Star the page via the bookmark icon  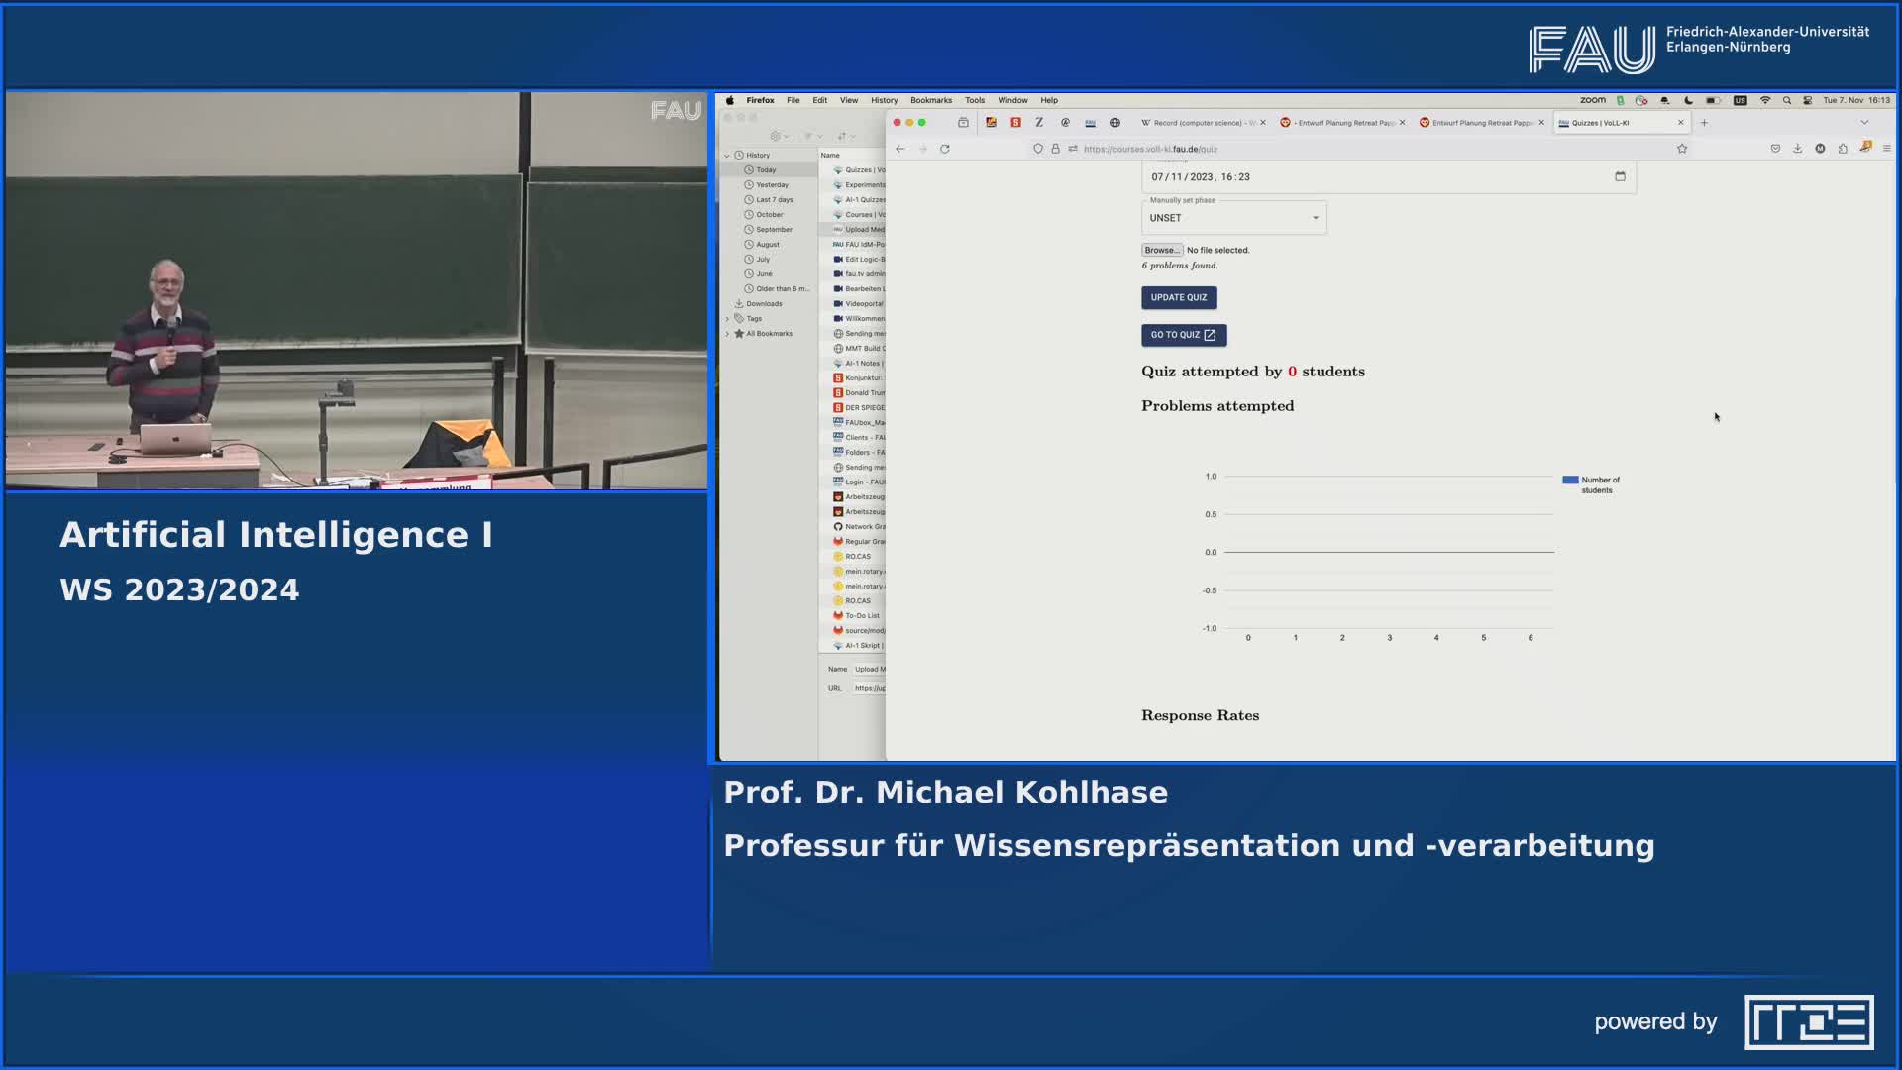click(x=1683, y=149)
